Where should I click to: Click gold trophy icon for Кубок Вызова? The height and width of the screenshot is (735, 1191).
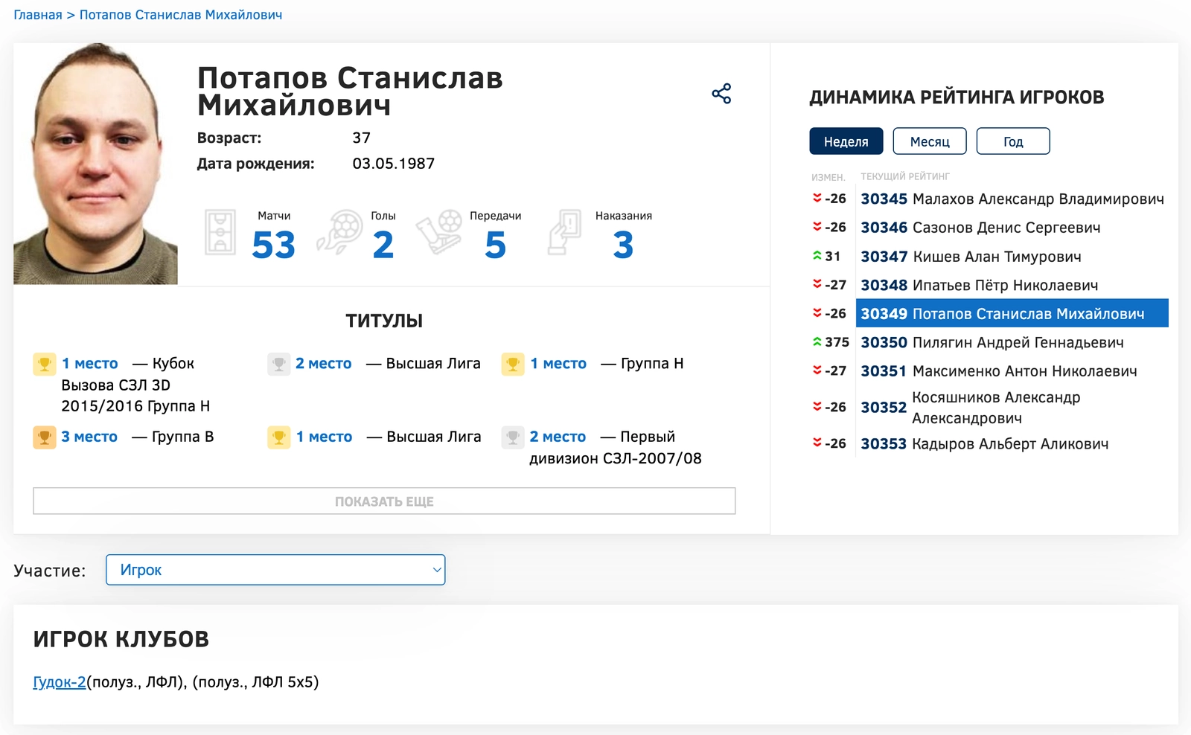45,364
